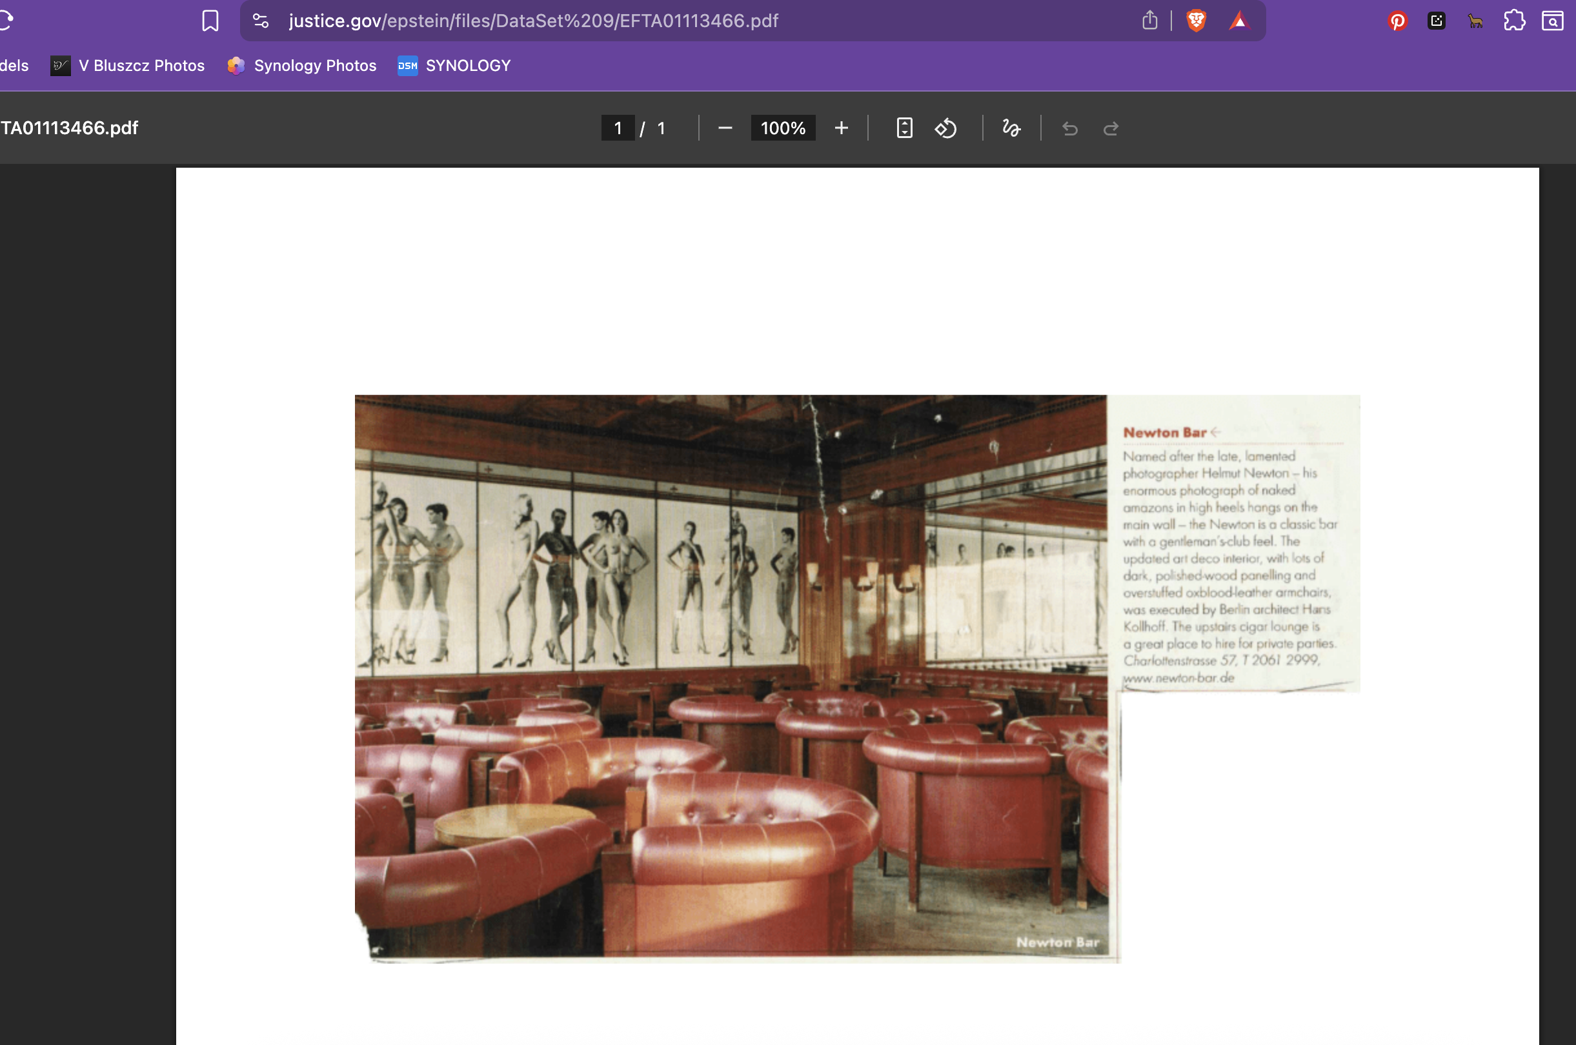The height and width of the screenshot is (1045, 1576).
Task: Click the justice.gov address bar URL
Action: tap(533, 21)
